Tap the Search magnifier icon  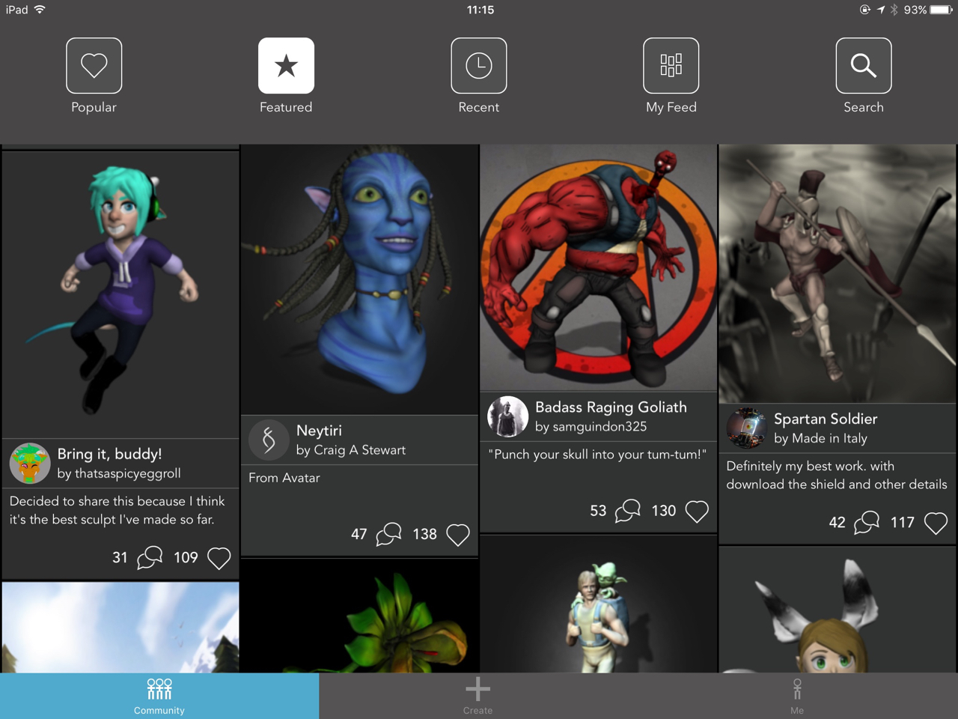coord(864,66)
